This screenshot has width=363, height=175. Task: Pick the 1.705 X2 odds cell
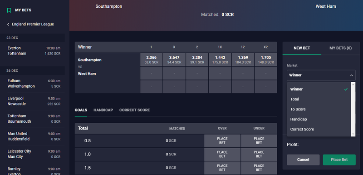[x=266, y=60]
